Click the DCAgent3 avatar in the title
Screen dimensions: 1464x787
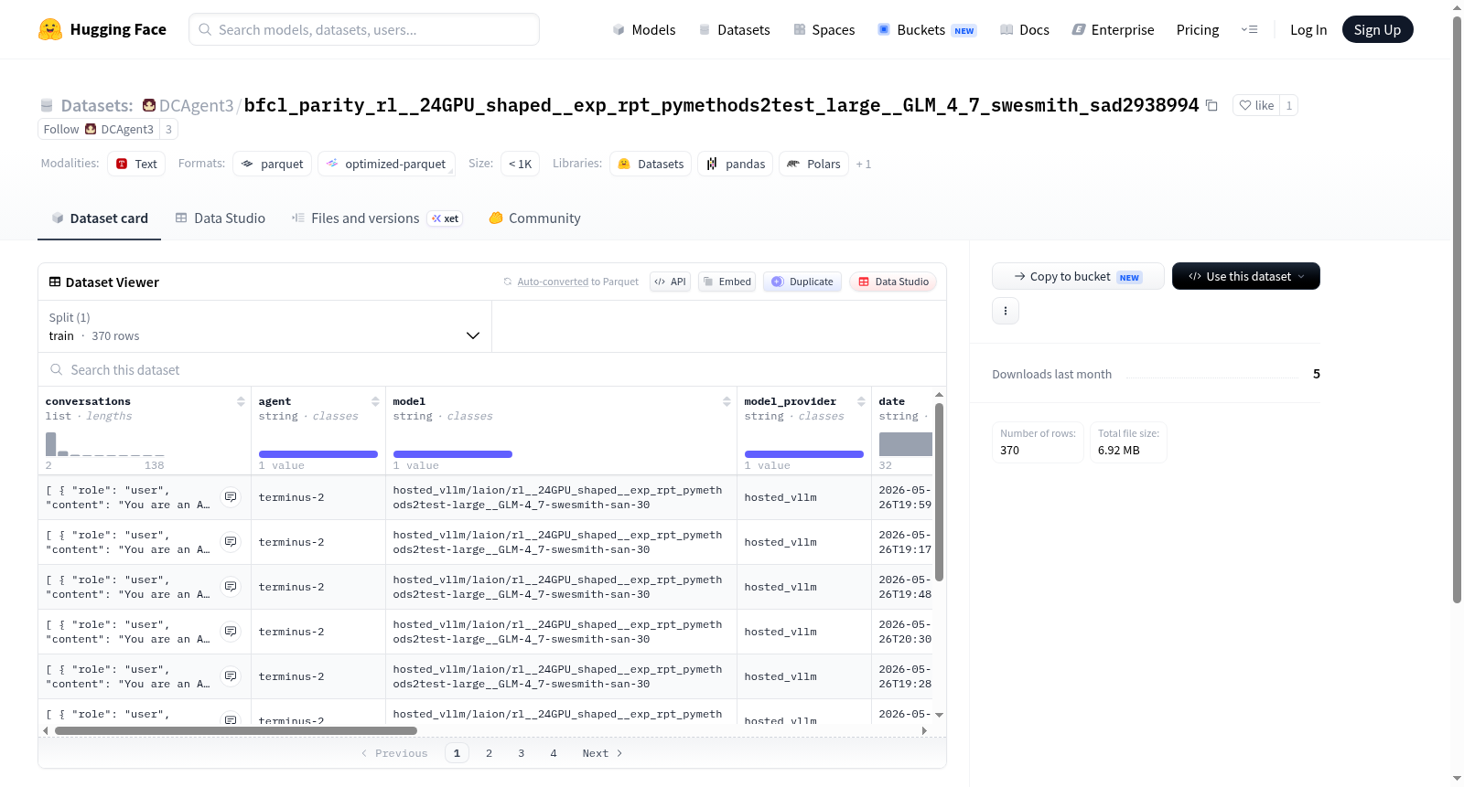click(149, 105)
